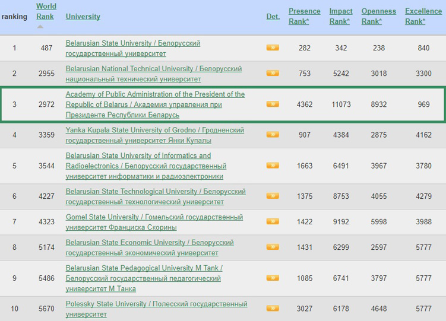Viewport: 446px width, 321px height.
Task: Open Gomel State University link
Action: click(x=154, y=222)
